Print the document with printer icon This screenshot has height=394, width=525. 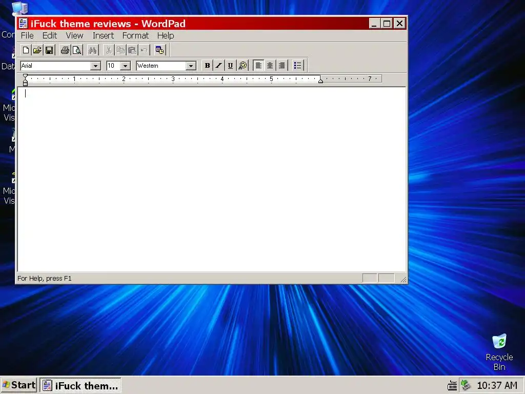click(65, 50)
